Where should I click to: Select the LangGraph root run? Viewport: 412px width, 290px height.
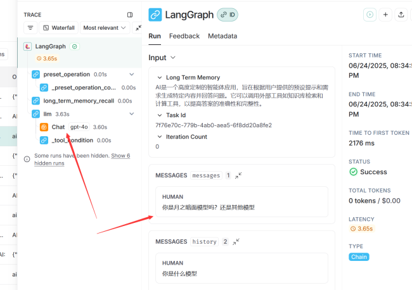[80, 53]
